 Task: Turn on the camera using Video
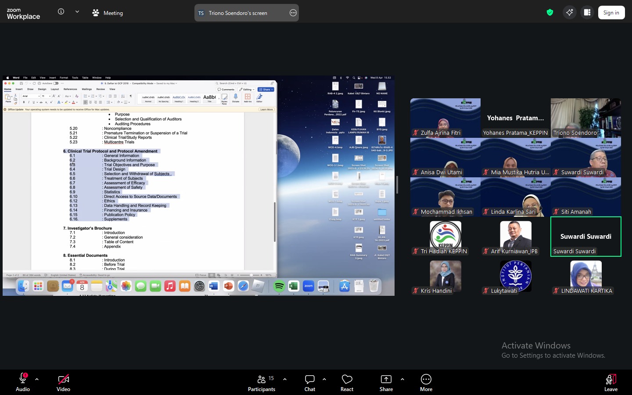tap(63, 382)
